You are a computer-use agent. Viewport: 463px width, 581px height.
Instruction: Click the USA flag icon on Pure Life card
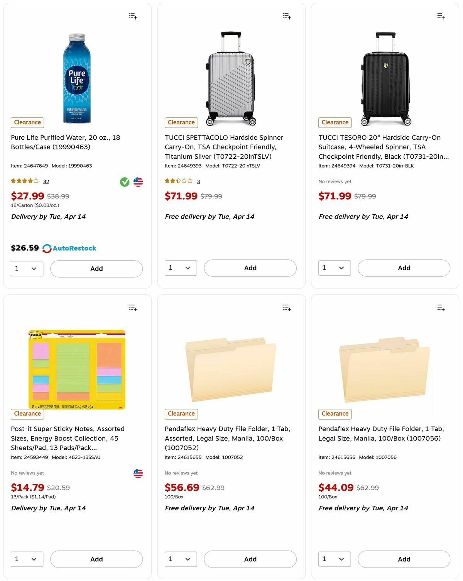138,182
